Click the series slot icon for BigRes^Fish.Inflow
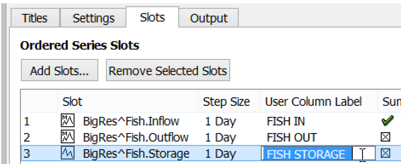 click(67, 121)
